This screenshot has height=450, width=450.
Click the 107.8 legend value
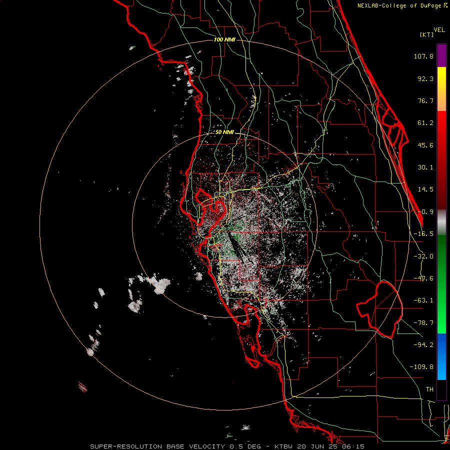point(423,56)
